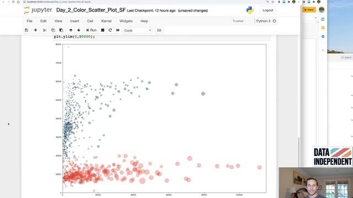
Task: Copy selected cells using the toolbar icon
Action: point(53,30)
